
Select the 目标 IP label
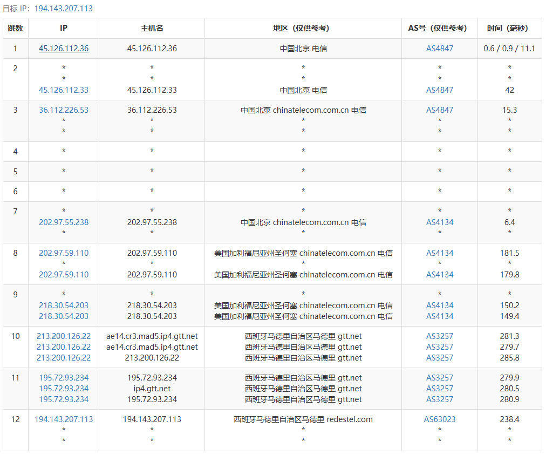tap(17, 8)
